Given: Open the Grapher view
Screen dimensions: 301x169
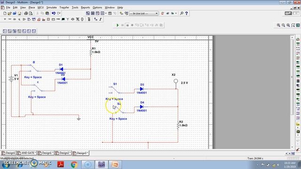Looking at the screenshot, I should 103,14.
